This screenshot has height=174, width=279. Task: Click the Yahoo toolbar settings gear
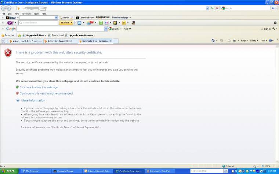(275, 23)
